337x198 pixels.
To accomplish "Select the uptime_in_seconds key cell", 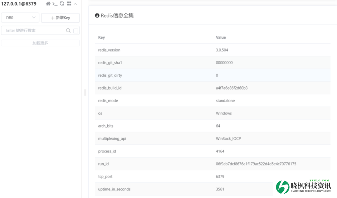I will 114,189.
